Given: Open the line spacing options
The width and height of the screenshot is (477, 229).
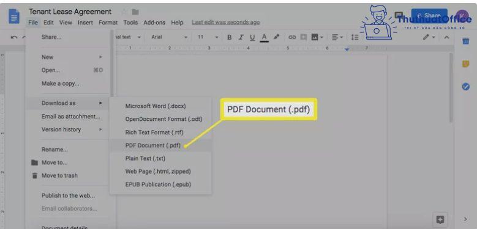Looking at the screenshot, I should click(x=355, y=37).
